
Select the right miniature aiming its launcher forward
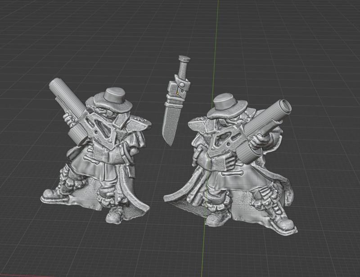tap(229, 165)
